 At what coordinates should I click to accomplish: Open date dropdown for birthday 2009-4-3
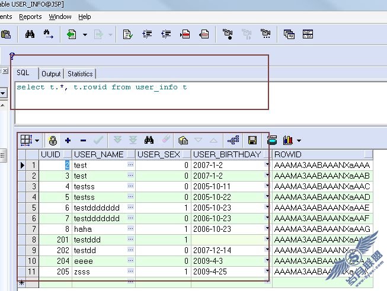(x=267, y=260)
